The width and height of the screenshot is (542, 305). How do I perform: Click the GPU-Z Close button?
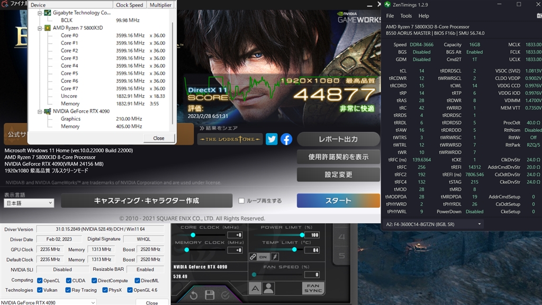152,302
